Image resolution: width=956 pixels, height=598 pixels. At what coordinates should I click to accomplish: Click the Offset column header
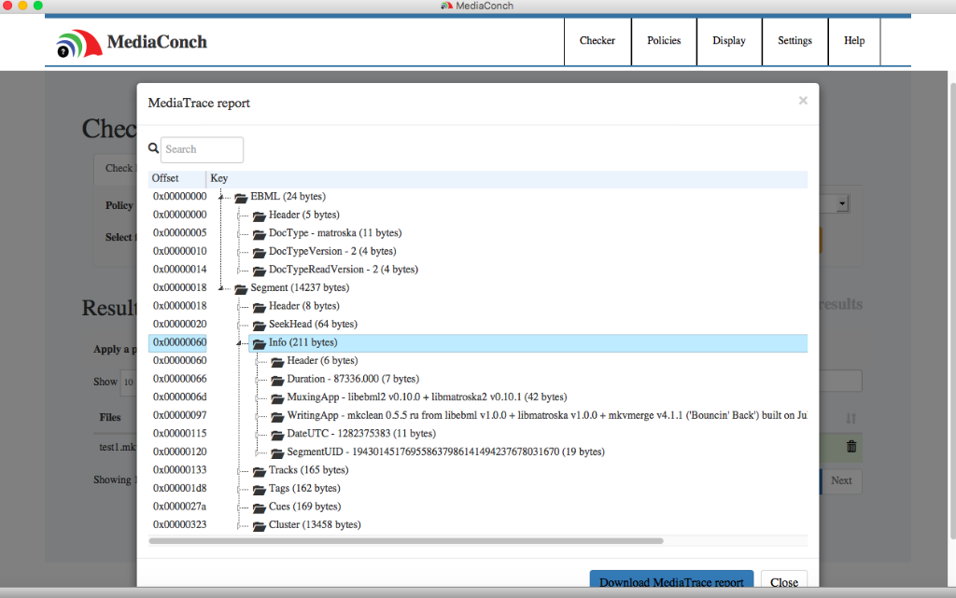pos(176,178)
